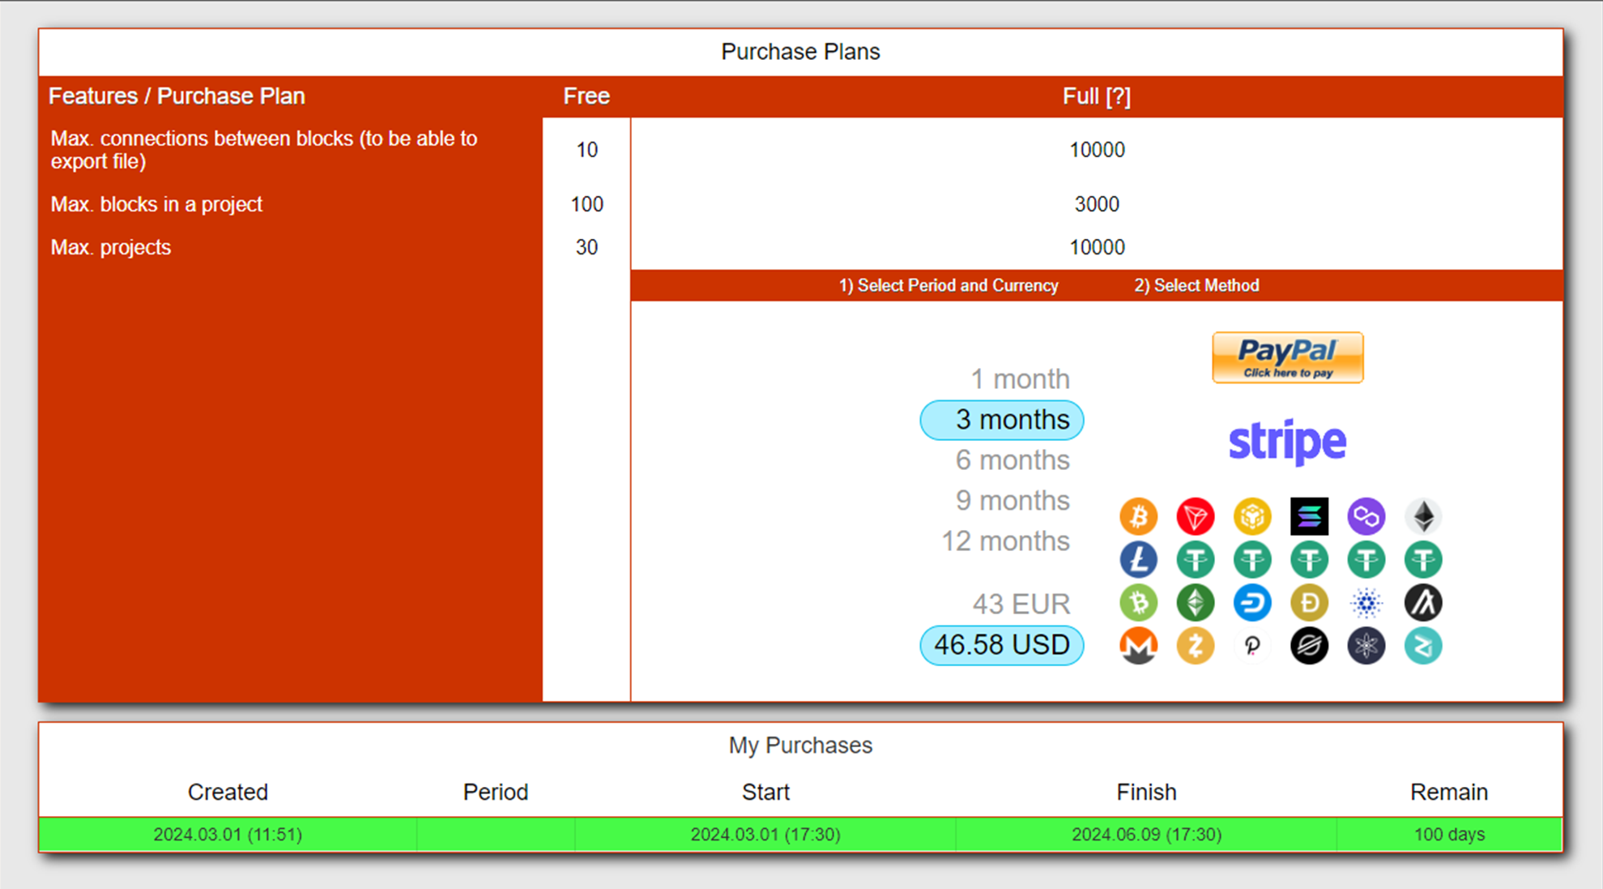Choose the Cardano dotted icon
1603x889 pixels.
[x=1366, y=603]
